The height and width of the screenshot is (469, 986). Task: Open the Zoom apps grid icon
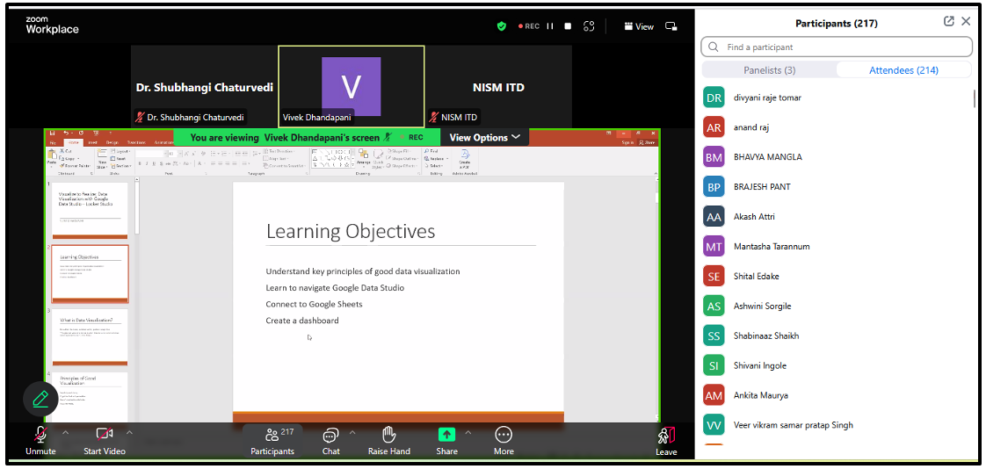[589, 26]
